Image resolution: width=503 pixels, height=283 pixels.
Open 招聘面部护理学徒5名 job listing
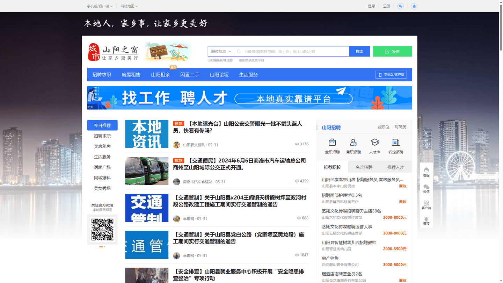(342, 195)
